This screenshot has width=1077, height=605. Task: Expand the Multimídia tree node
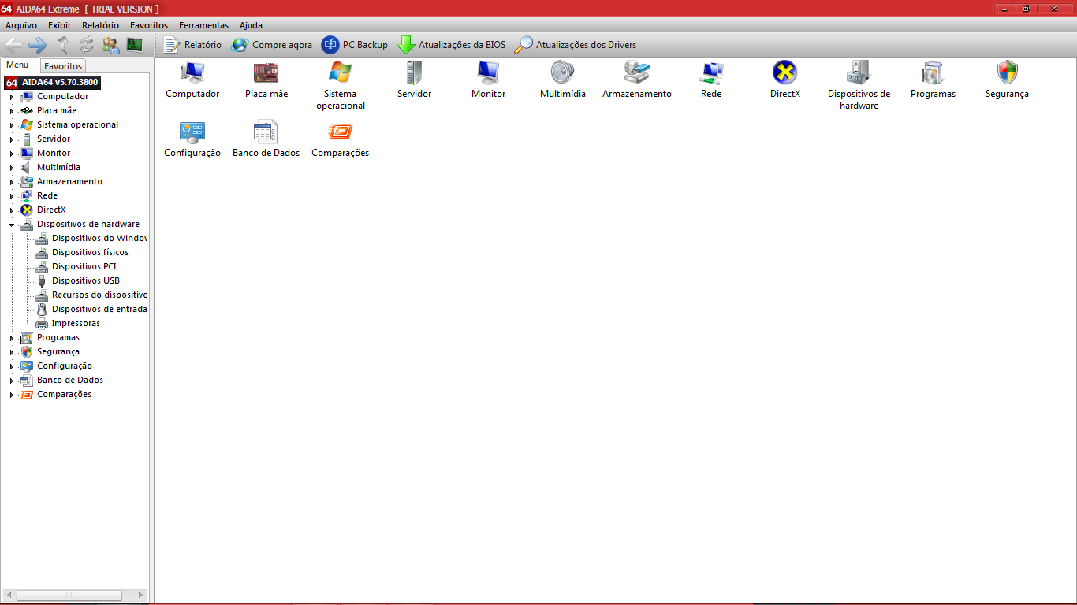[x=12, y=168]
